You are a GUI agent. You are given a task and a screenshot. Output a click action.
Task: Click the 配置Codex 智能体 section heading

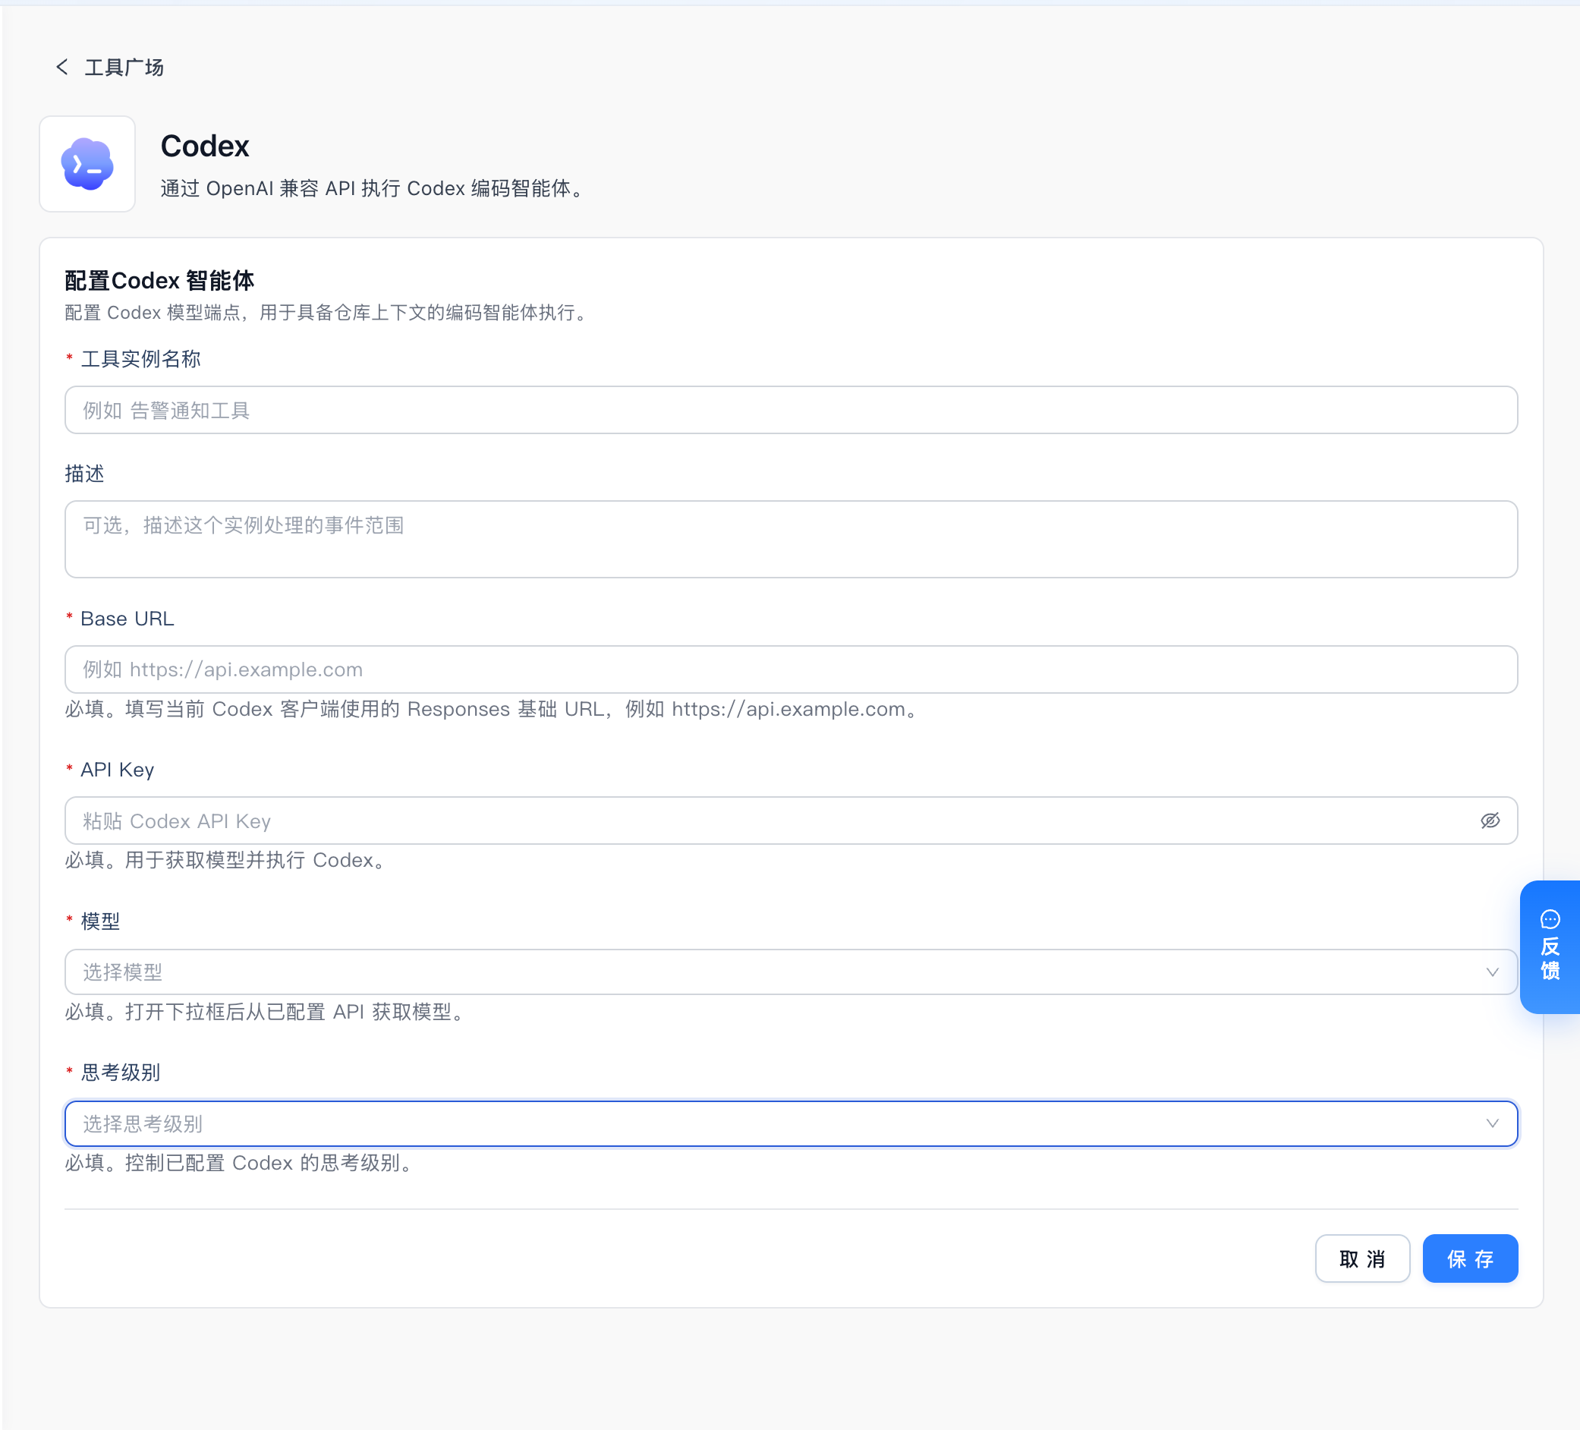coord(159,280)
